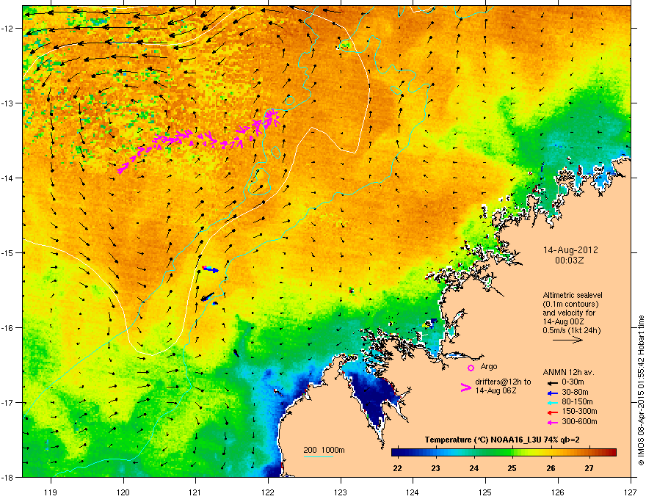Click the 'Argo' legend label
Viewport: 646px width, 499px height.
pos(489,366)
